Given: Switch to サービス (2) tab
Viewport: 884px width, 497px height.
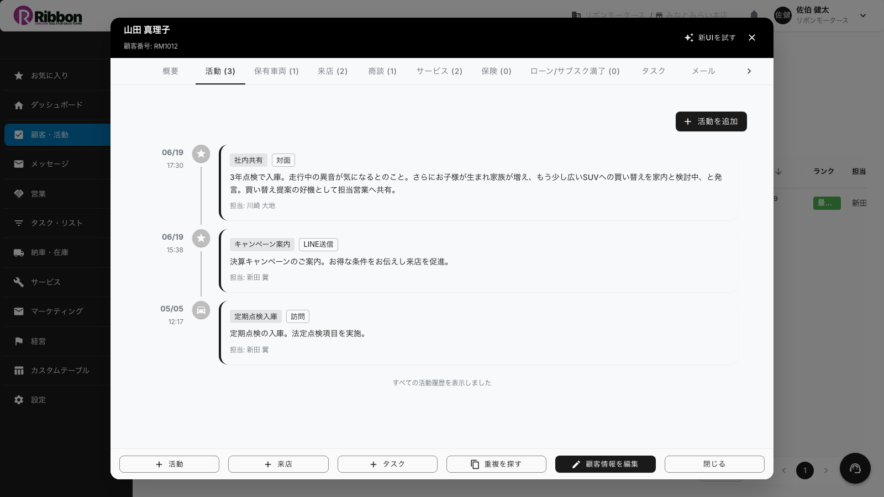Looking at the screenshot, I should (439, 71).
